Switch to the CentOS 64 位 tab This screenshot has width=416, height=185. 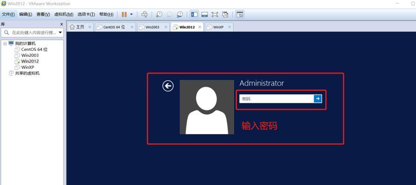click(x=115, y=27)
